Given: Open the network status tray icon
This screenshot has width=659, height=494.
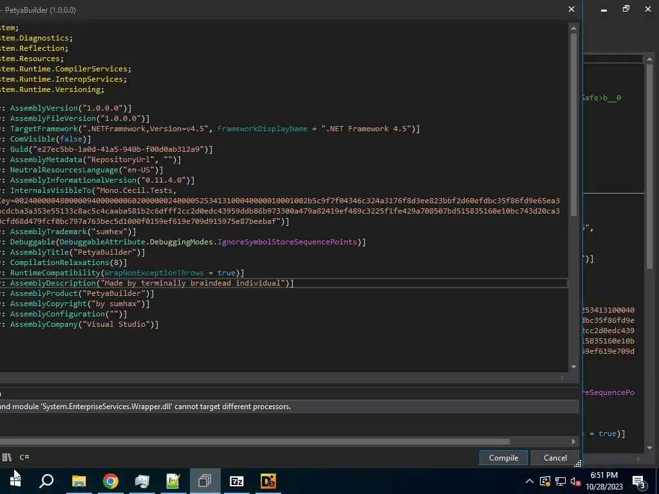Looking at the screenshot, I should (561, 481).
